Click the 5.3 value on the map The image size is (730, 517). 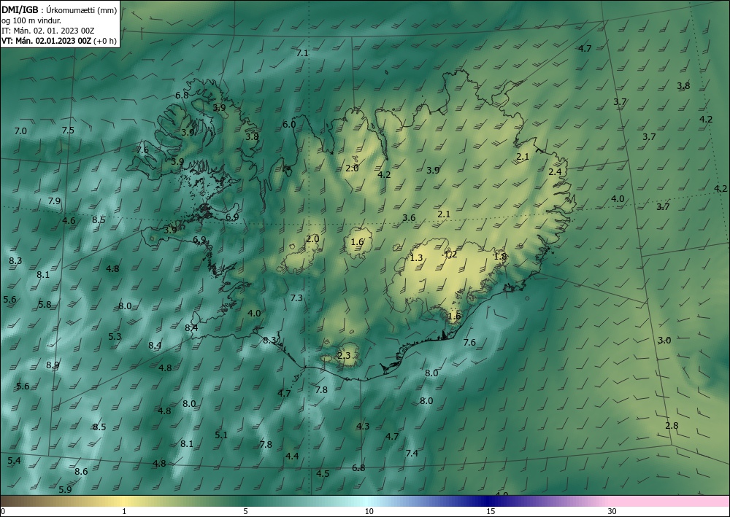[x=115, y=337]
